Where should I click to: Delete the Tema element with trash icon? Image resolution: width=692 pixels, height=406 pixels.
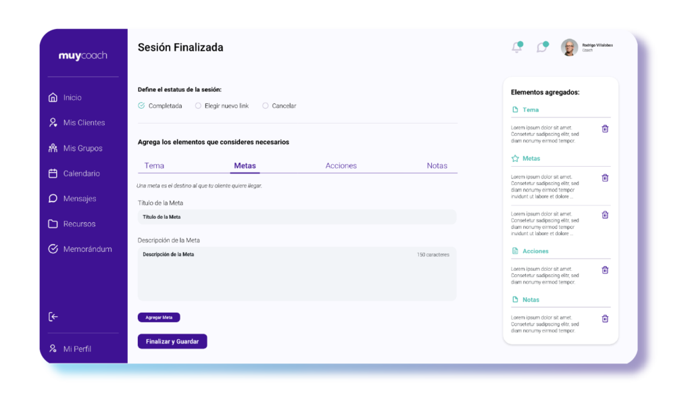point(605,129)
